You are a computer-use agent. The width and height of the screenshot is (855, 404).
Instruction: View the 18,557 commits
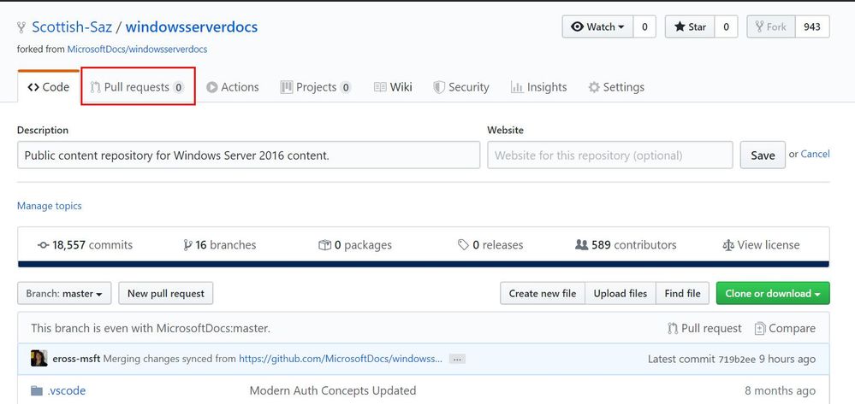click(85, 245)
